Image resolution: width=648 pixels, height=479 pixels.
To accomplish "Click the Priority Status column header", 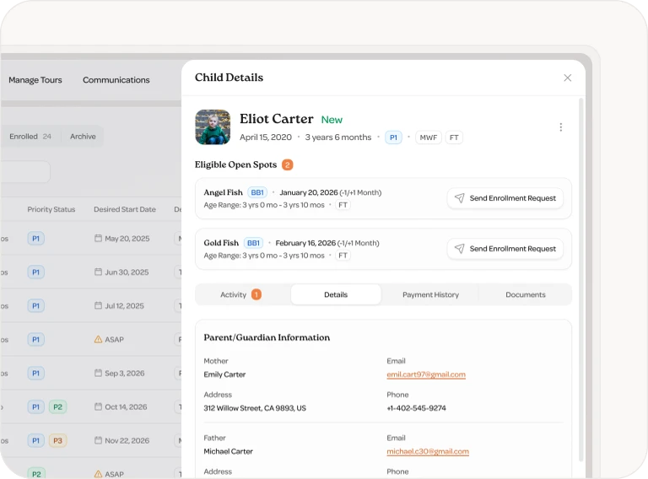I will pos(51,209).
